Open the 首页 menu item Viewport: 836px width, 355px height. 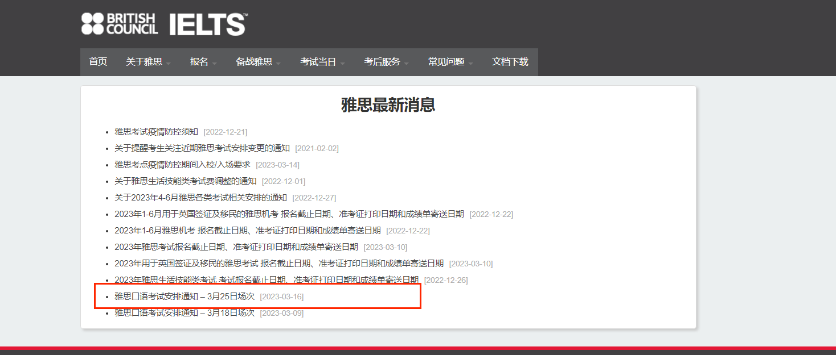[98, 62]
